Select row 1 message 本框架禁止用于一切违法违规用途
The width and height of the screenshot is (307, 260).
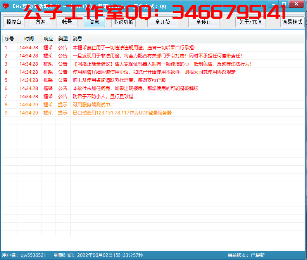pyautogui.click(x=134, y=48)
